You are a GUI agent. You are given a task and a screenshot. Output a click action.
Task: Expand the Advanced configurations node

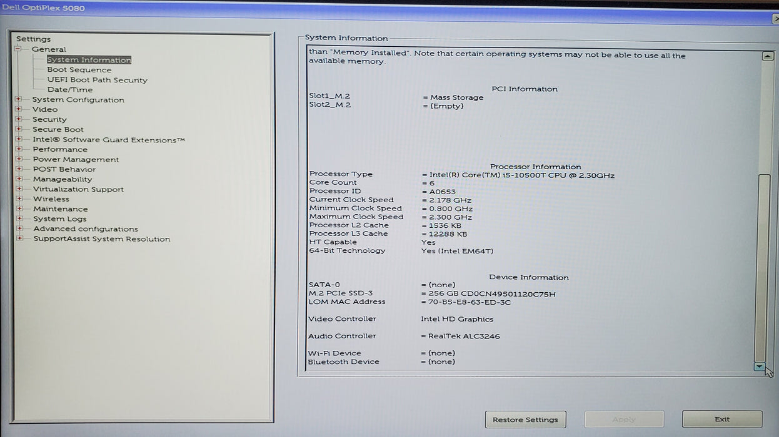(x=19, y=228)
